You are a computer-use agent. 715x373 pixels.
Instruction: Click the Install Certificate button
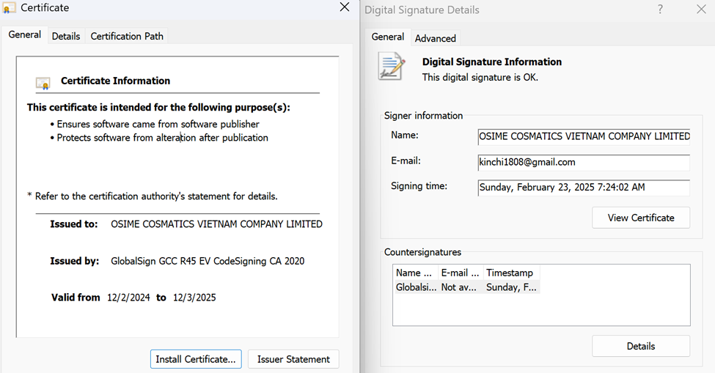[x=196, y=359]
